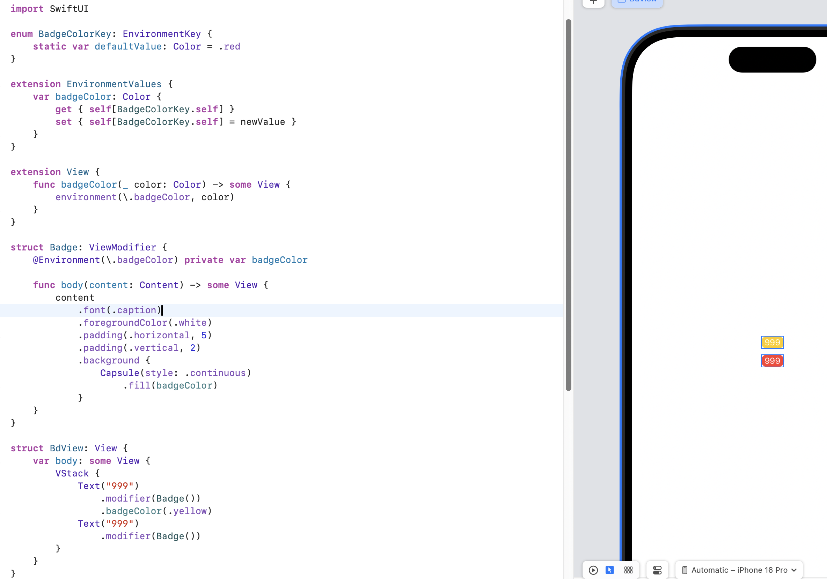Click the 'import SwiftUI' line

[49, 9]
